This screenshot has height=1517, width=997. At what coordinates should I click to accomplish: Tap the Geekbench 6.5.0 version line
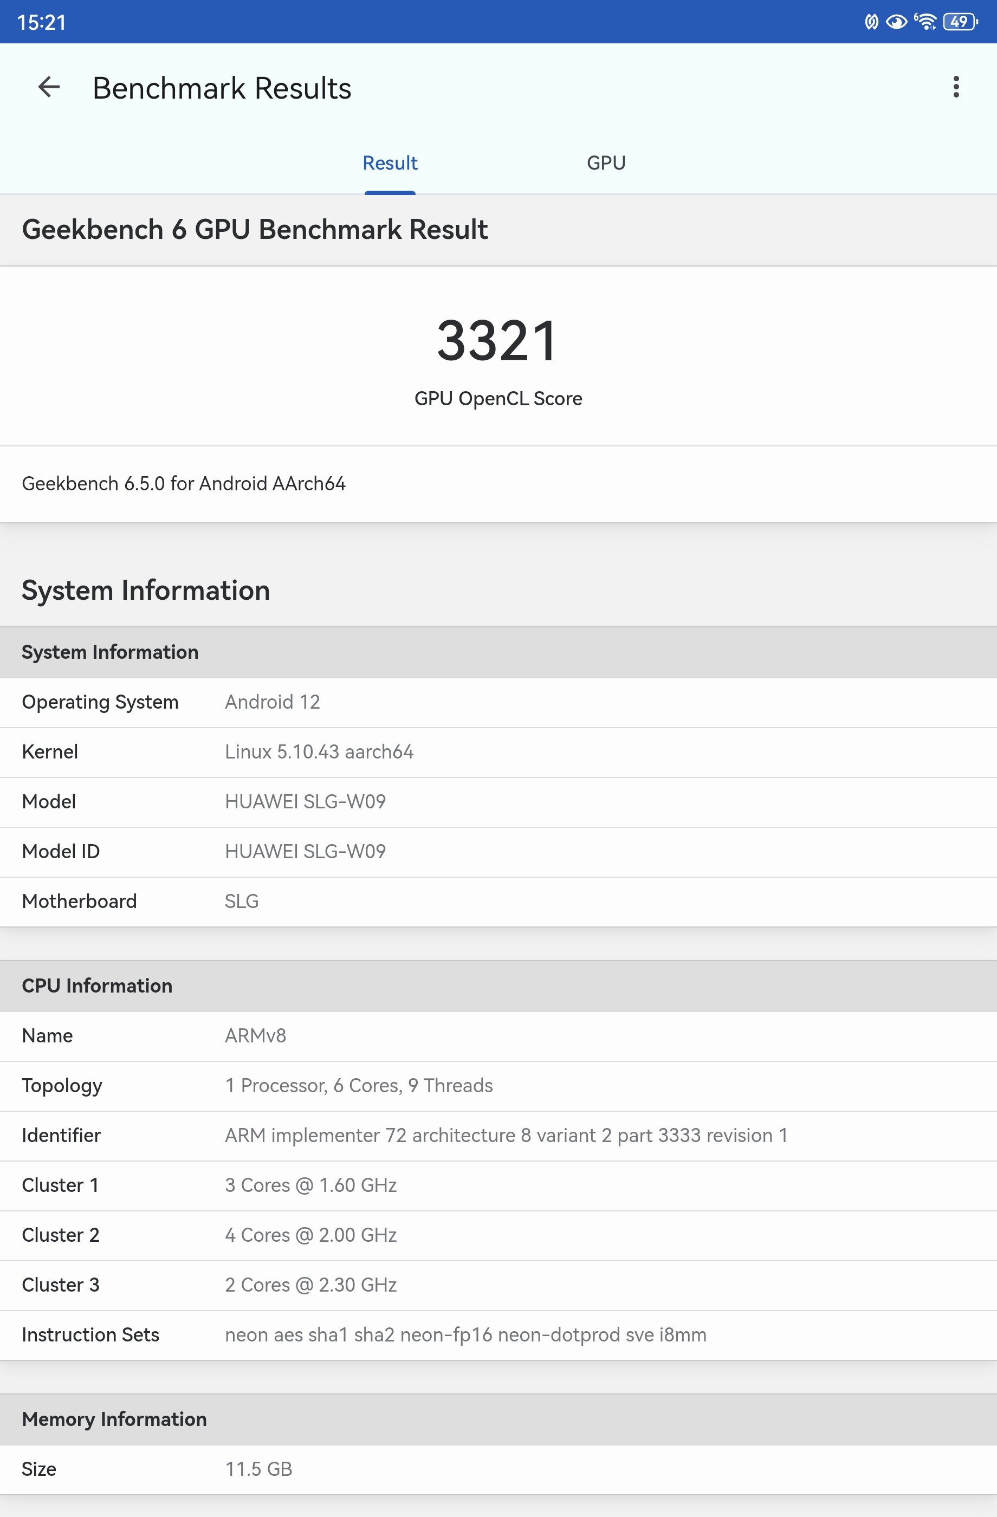pyautogui.click(x=184, y=484)
